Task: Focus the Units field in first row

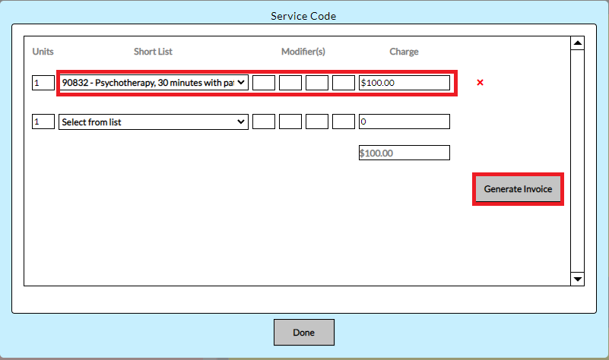Action: coord(43,83)
